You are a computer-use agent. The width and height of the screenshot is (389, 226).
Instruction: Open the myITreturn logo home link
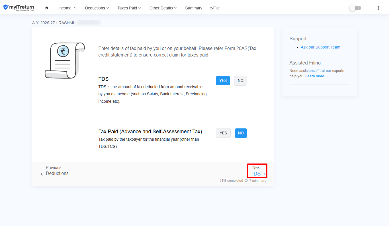[19, 8]
